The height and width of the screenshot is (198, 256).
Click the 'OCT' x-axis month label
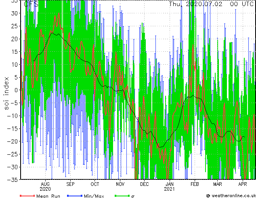tap(95, 184)
